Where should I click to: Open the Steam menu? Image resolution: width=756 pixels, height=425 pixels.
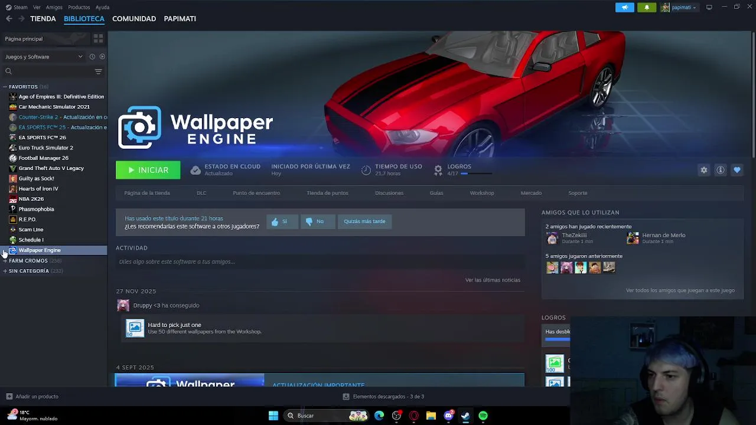pos(21,7)
